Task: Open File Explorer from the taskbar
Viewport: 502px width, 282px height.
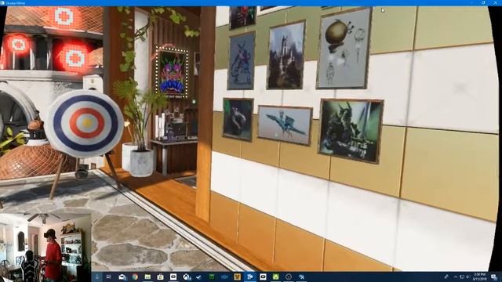Action: click(147, 277)
